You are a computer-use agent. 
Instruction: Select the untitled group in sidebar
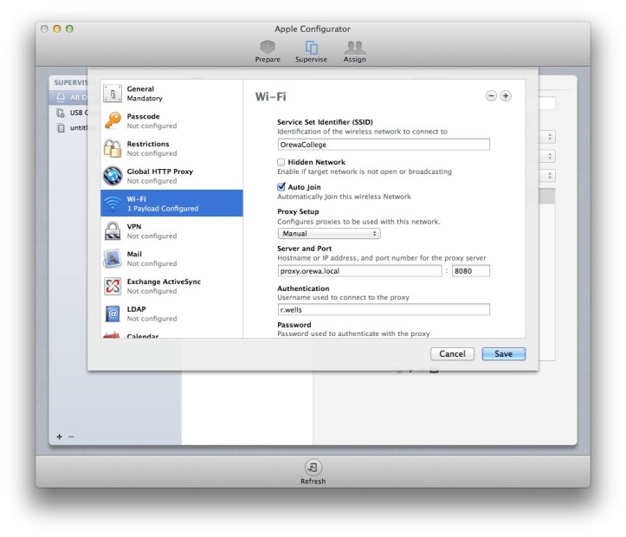68,128
